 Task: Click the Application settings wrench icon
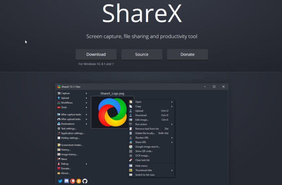click(59, 133)
